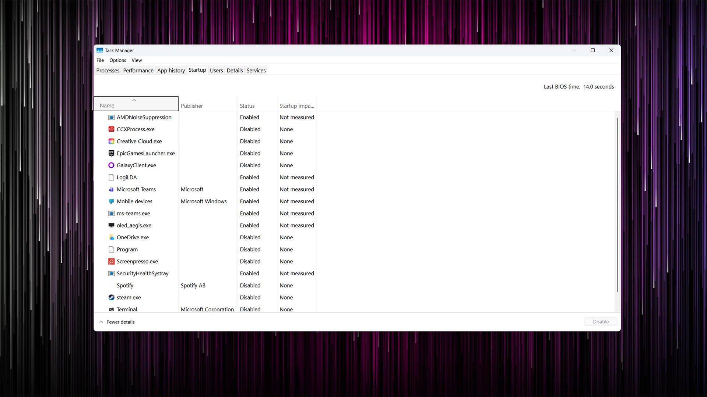
Task: Click Last BIOS time 14.0 seconds text
Action: [579, 87]
